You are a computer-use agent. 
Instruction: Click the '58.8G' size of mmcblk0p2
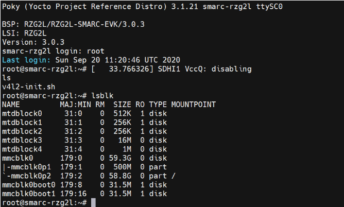tap(120, 176)
